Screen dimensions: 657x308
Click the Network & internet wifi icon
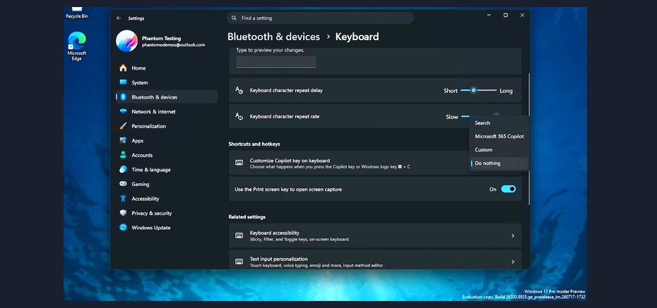(123, 111)
